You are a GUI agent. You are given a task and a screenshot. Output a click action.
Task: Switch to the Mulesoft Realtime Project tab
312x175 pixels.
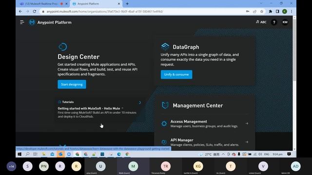(41, 4)
